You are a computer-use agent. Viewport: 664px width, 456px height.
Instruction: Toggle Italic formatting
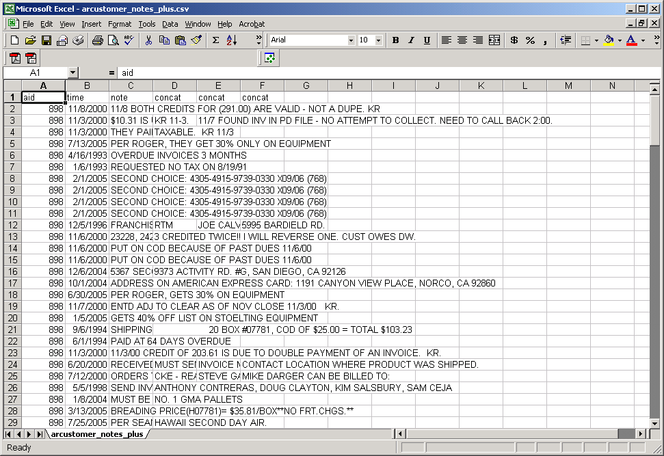411,40
